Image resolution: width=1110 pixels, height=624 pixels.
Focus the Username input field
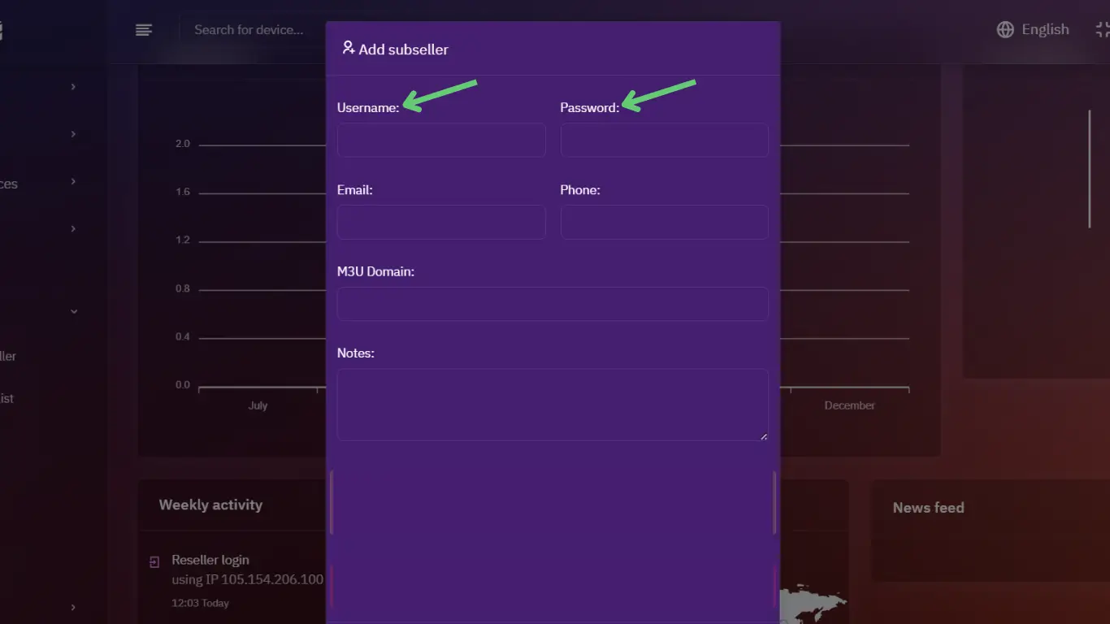pos(441,141)
